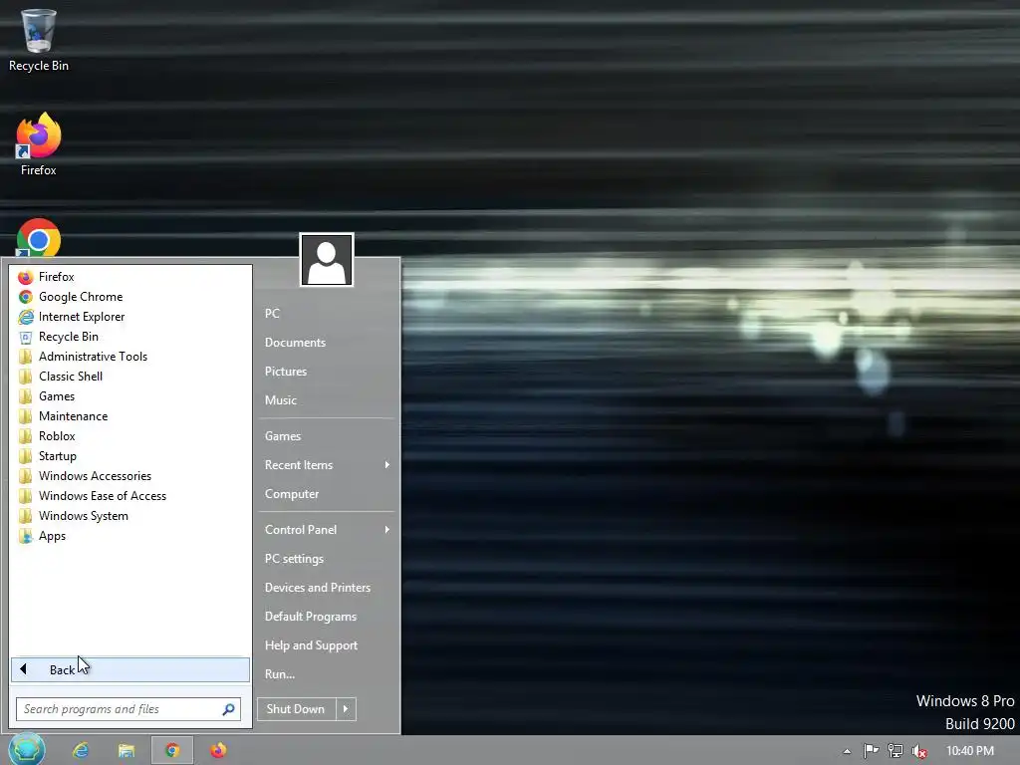Open Firefox from the taskbar
The height and width of the screenshot is (765, 1020).
point(218,751)
